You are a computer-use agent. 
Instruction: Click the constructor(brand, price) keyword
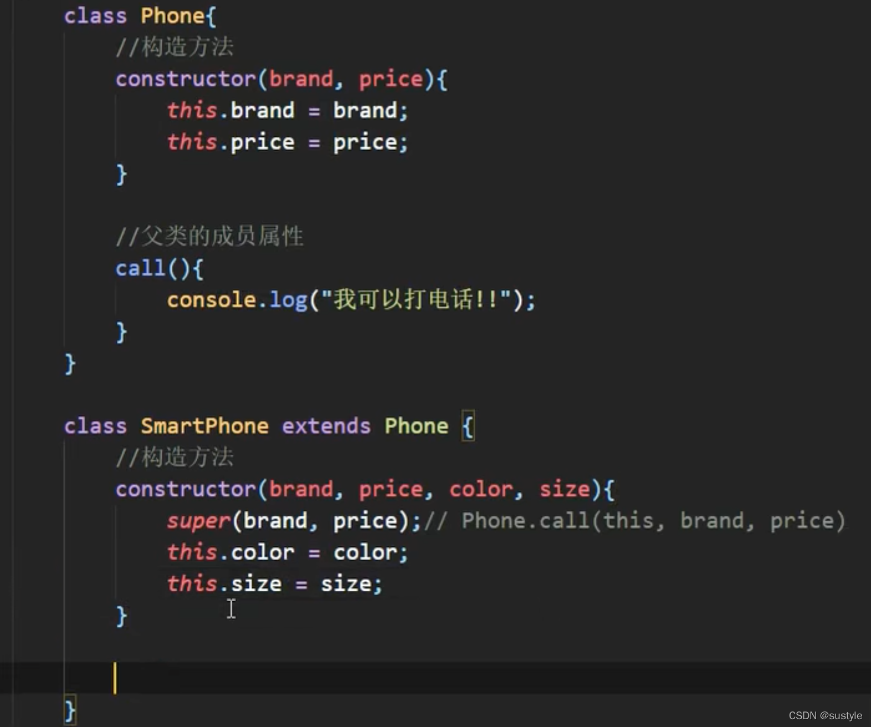pos(185,79)
